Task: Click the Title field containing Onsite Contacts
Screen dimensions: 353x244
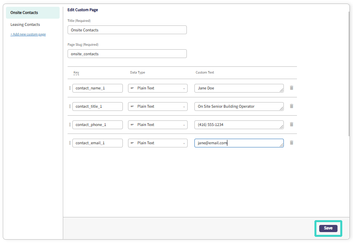Action: coord(127,30)
